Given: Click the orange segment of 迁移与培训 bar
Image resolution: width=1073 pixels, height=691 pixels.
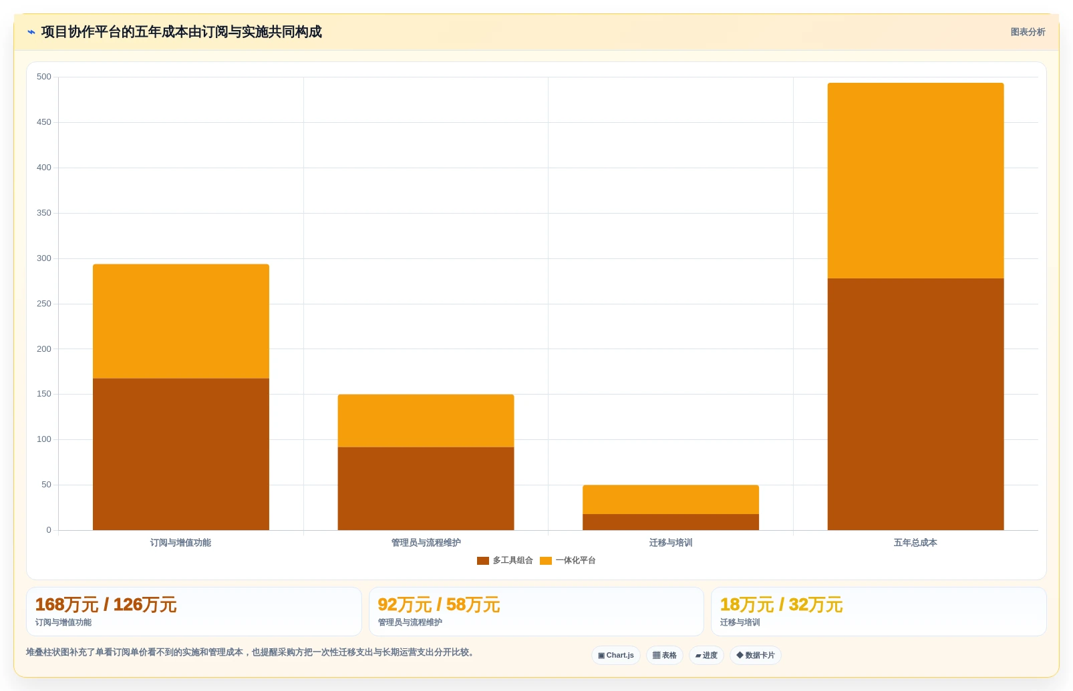Looking at the screenshot, I should click(x=671, y=499).
